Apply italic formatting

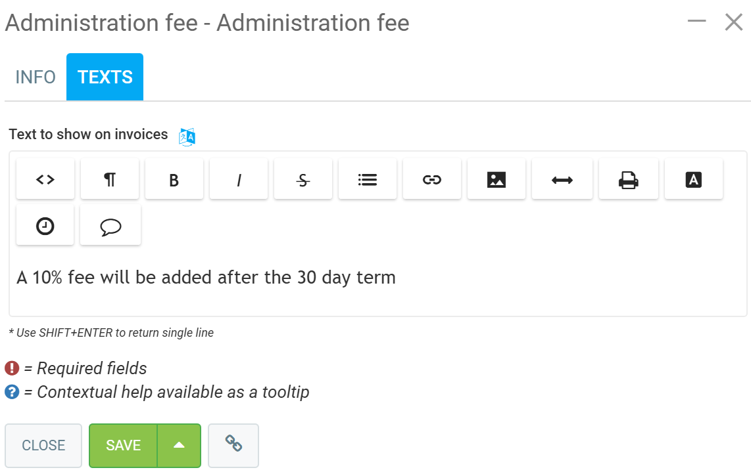point(239,179)
